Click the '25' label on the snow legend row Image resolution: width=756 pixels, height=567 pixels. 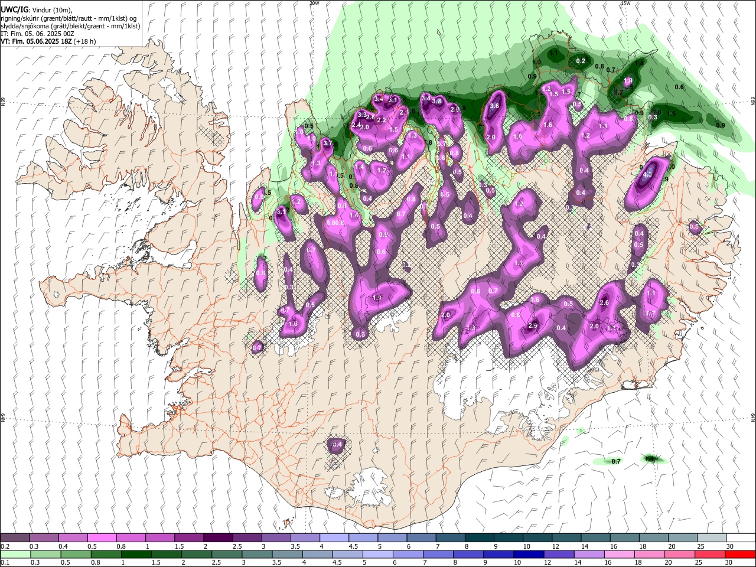click(702, 546)
